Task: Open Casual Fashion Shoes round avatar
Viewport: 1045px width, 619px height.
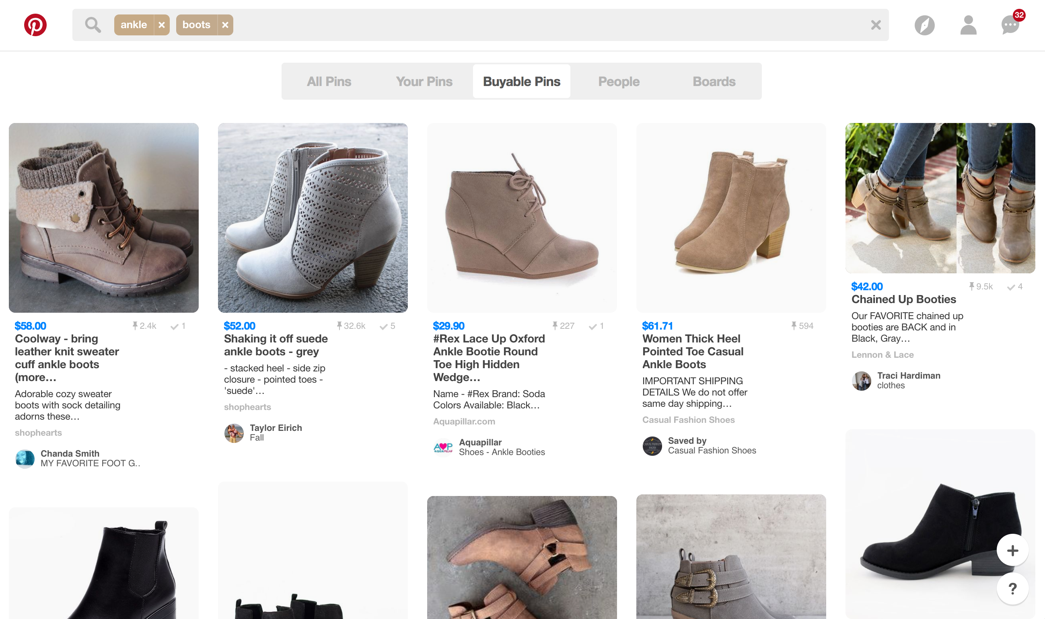Action: tap(652, 446)
